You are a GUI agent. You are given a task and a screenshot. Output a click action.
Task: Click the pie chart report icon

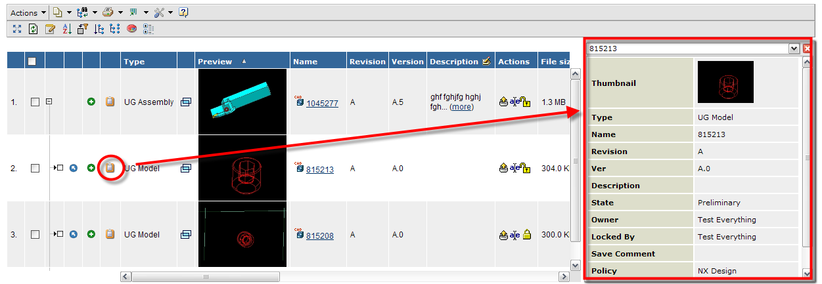click(x=132, y=29)
